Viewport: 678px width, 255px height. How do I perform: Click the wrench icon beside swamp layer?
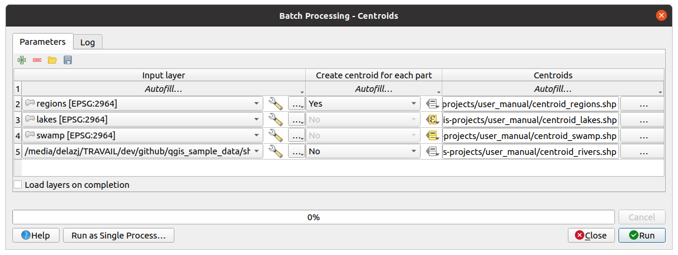point(275,135)
